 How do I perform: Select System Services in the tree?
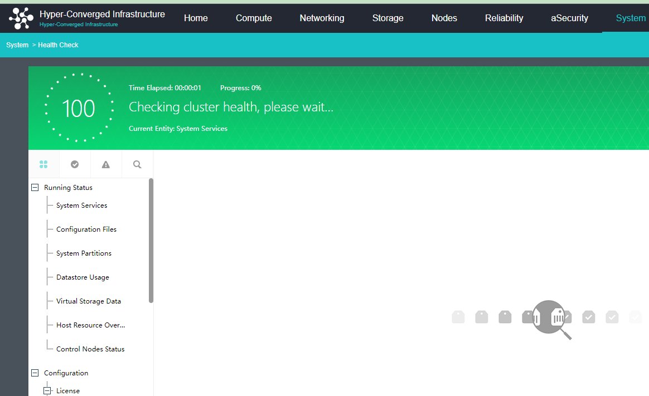tap(81, 206)
